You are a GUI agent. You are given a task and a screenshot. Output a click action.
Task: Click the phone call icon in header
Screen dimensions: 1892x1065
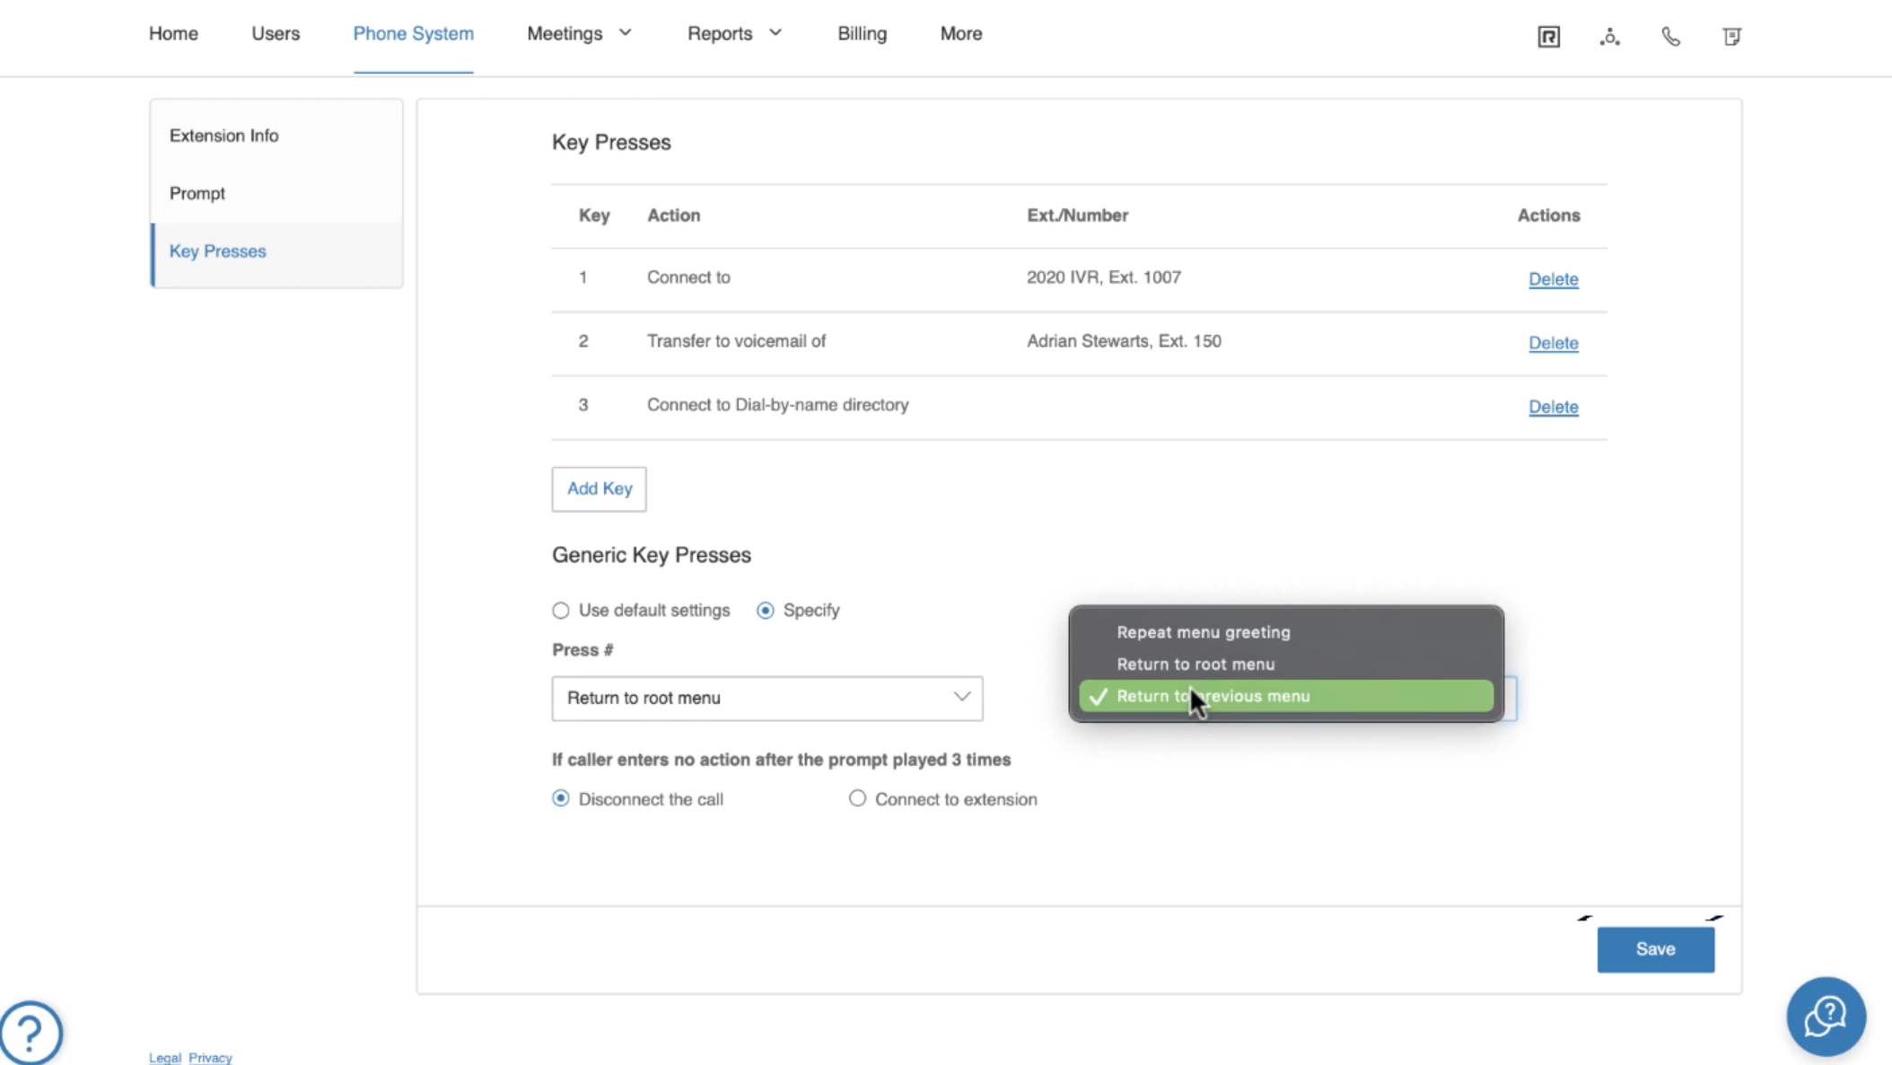pos(1671,37)
